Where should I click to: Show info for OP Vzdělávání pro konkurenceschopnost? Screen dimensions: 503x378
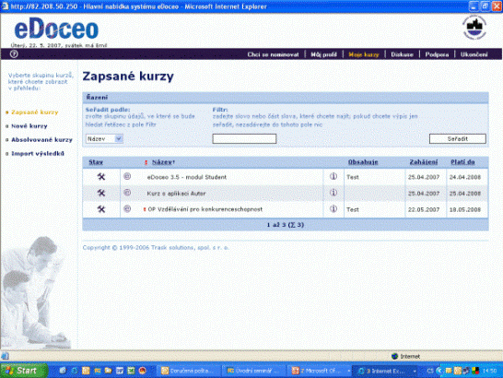[333, 208]
